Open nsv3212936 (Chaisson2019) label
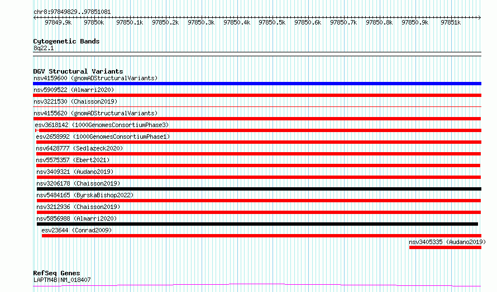The height and width of the screenshot is (292, 497). [78, 207]
